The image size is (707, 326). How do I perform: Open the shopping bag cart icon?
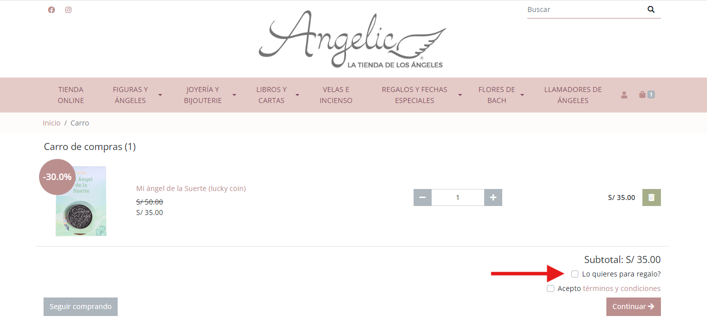point(642,94)
